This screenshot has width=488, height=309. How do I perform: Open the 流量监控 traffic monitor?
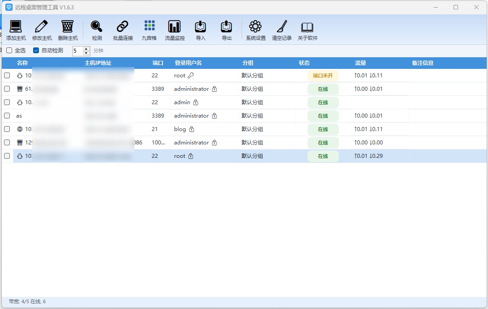point(174,30)
